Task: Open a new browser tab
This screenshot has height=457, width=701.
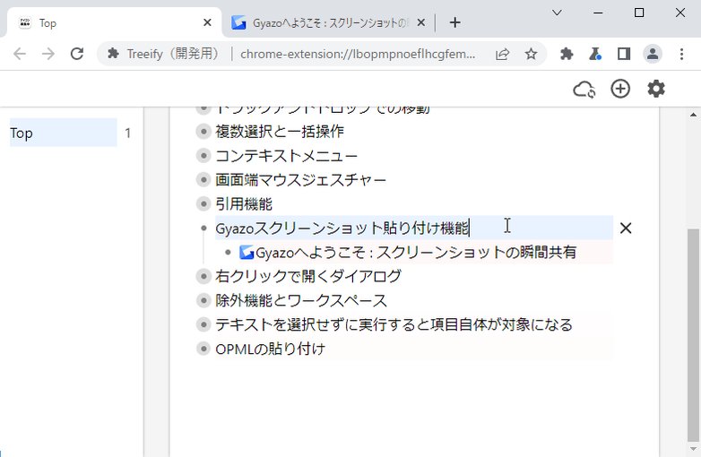Action: tap(454, 22)
